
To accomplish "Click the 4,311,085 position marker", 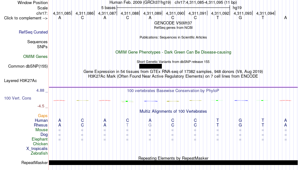I will (x=62, y=13).
